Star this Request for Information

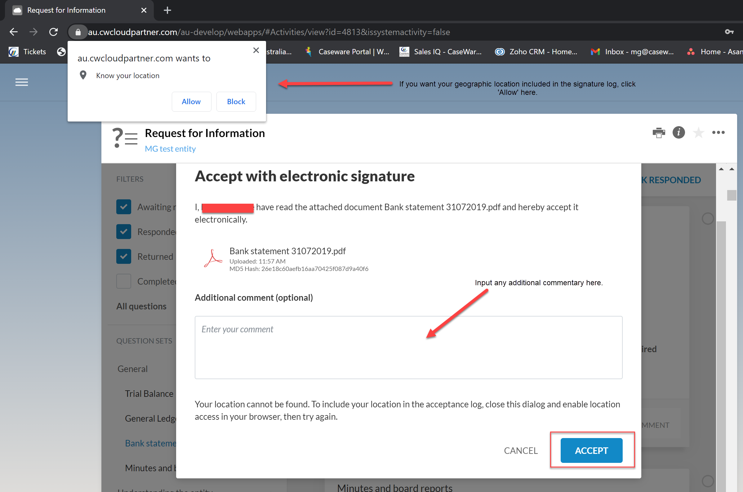tap(698, 133)
